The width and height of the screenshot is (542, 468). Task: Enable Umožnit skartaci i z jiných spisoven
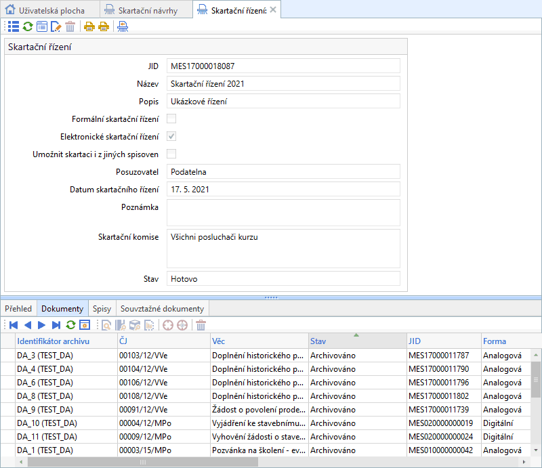pyautogui.click(x=171, y=154)
